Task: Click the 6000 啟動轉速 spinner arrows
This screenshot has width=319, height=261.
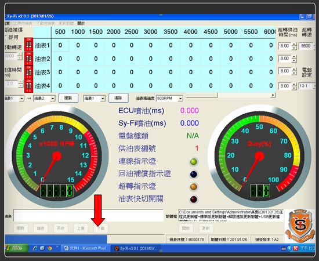Action: pos(20,56)
